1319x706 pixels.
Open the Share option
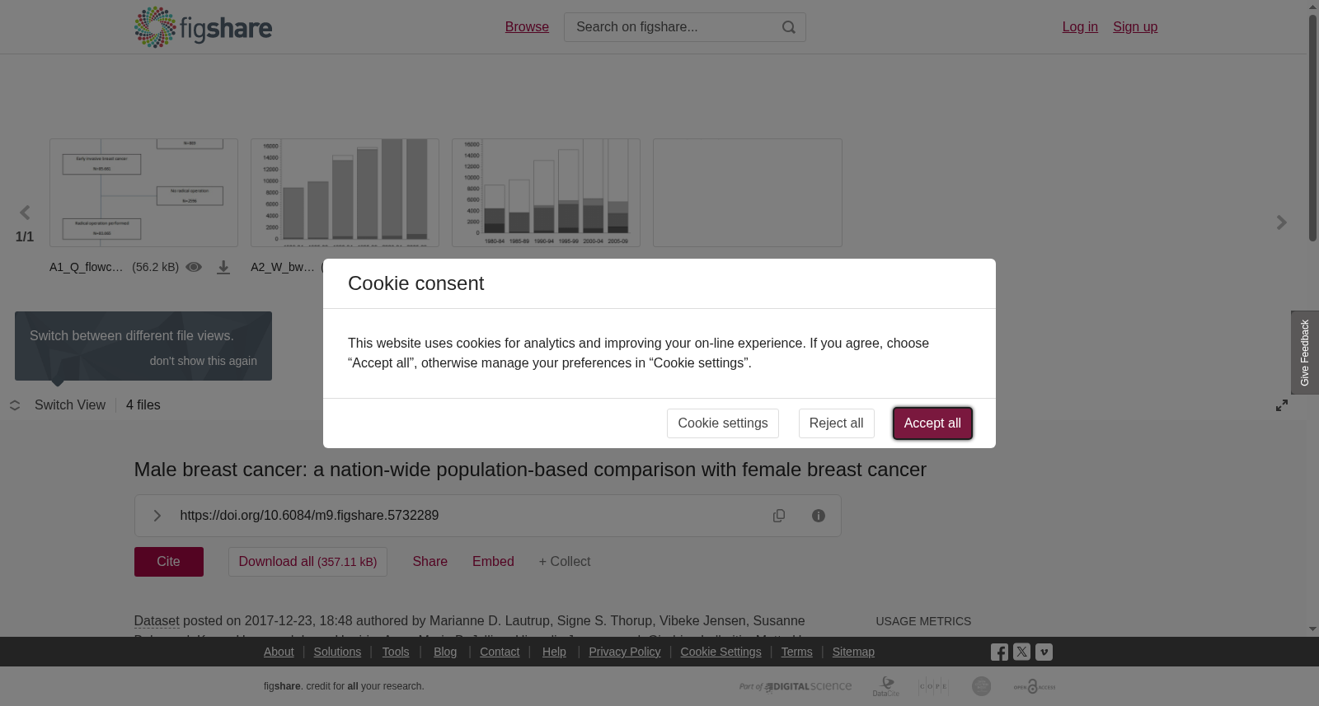click(430, 562)
